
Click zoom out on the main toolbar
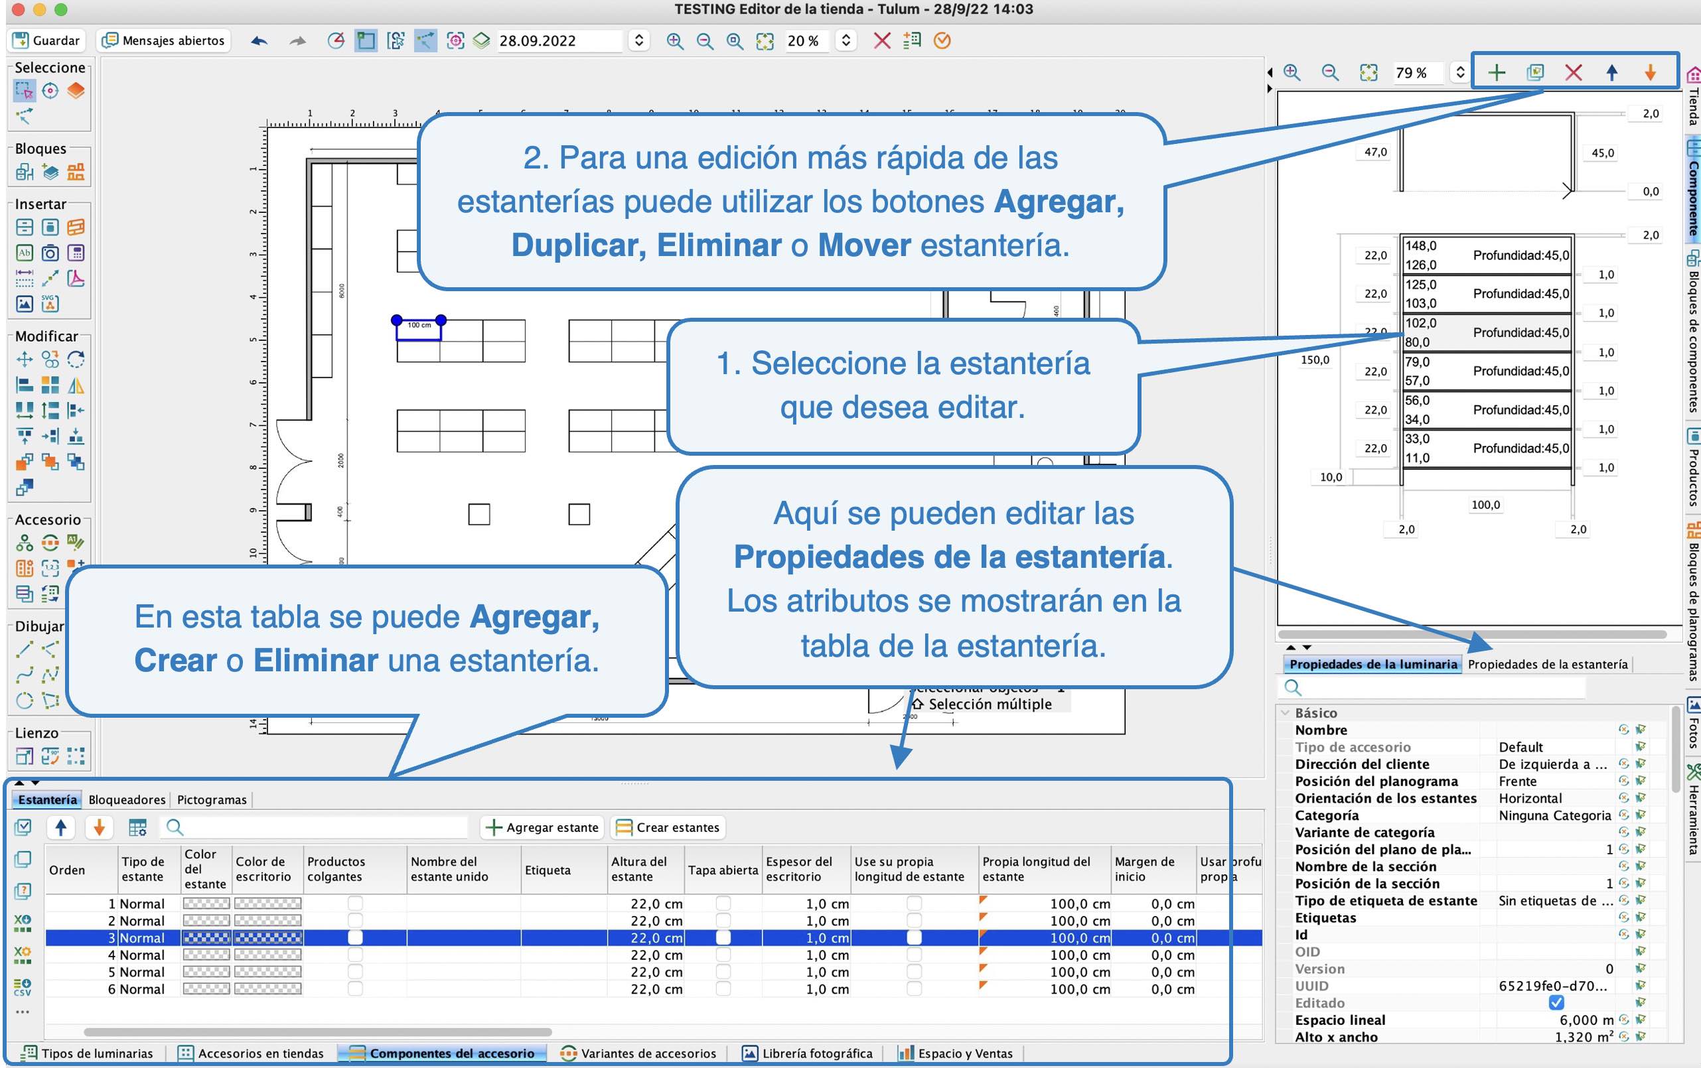(704, 41)
